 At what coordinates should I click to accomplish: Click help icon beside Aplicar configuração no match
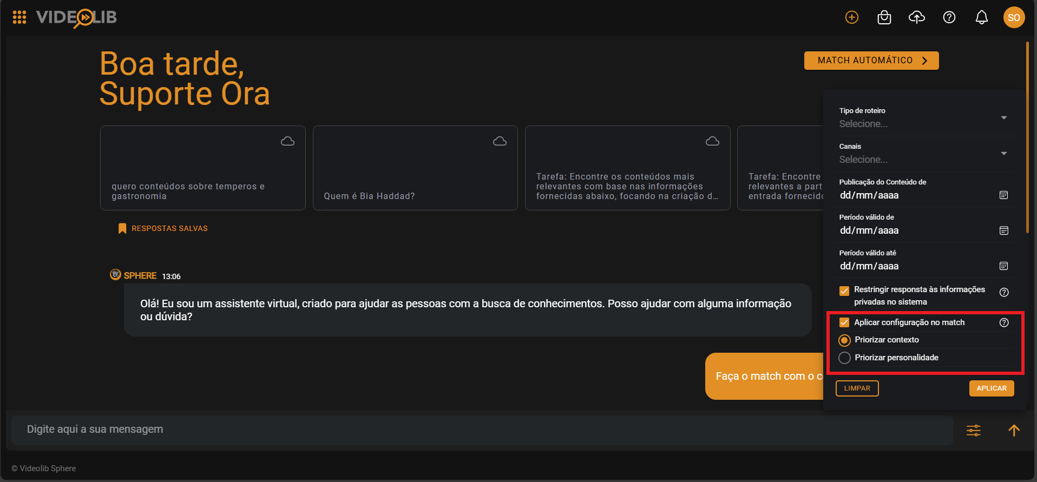coord(1004,322)
